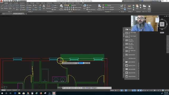This screenshot has height=95, width=169.
Task: Click the Copy tool in Modify panel
Action: tap(22, 7)
